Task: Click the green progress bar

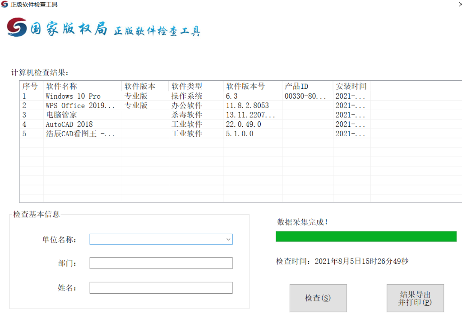Action: 366,236
